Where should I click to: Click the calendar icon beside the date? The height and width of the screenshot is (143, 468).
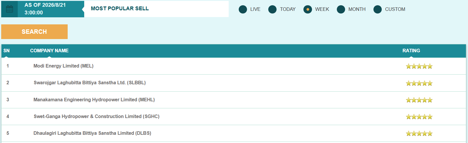point(9,9)
